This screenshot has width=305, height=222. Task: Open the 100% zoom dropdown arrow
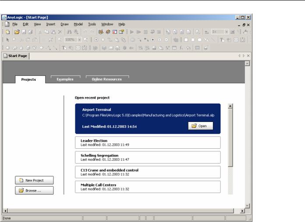(x=79, y=40)
